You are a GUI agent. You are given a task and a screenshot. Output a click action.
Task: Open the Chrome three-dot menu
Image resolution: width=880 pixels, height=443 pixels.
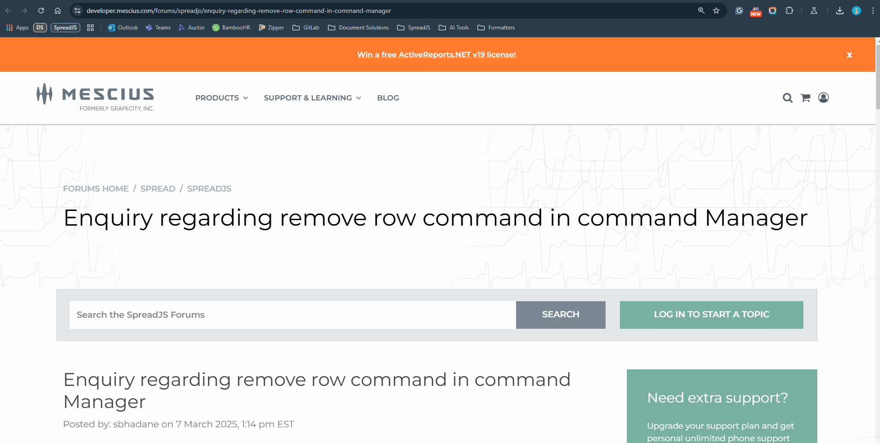point(873,11)
